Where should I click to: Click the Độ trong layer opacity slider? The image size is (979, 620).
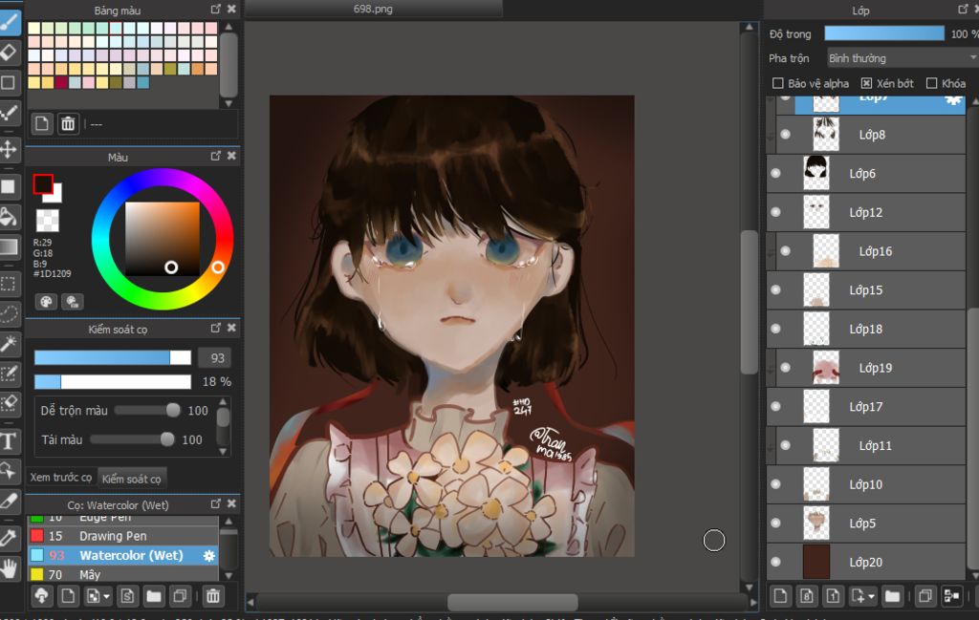tap(884, 33)
